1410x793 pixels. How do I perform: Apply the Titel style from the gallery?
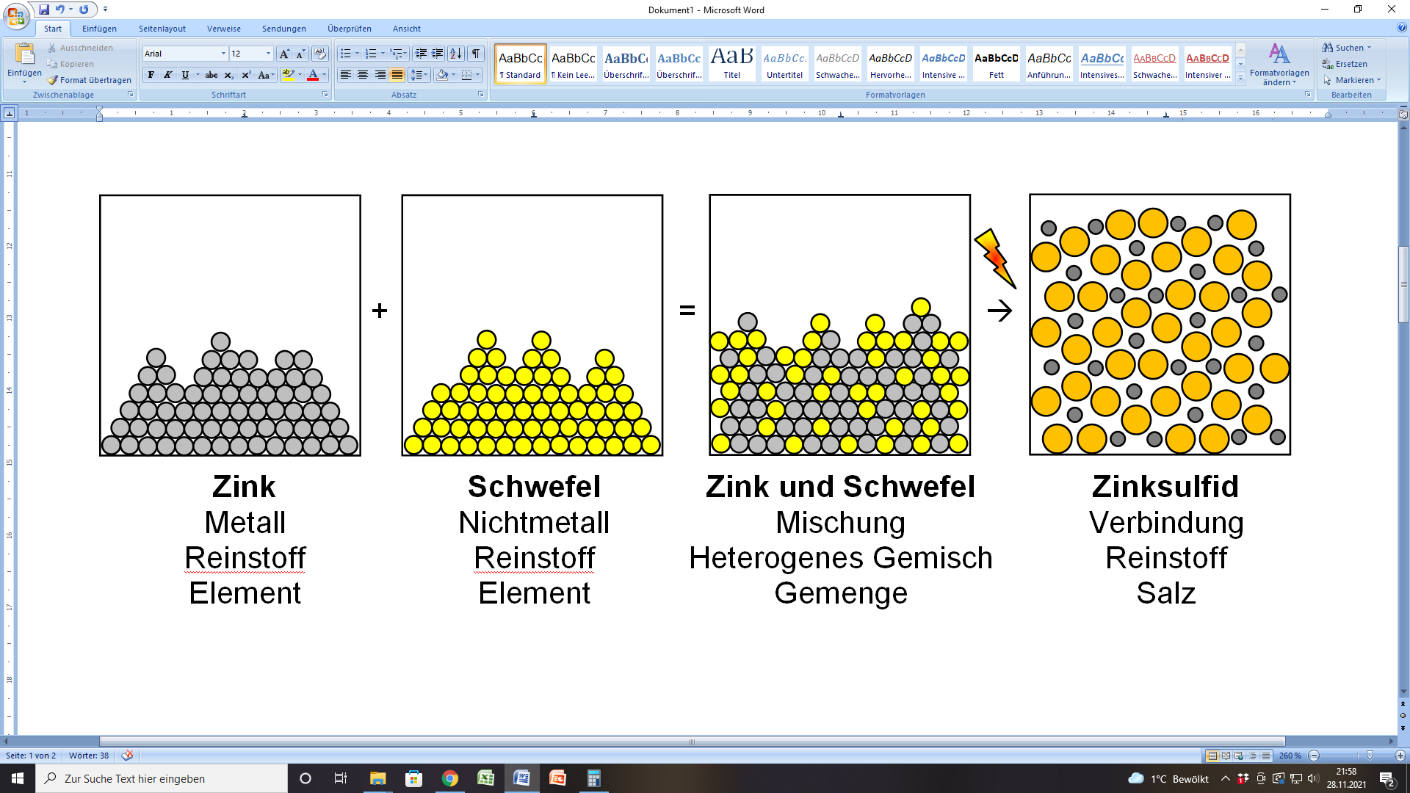731,63
